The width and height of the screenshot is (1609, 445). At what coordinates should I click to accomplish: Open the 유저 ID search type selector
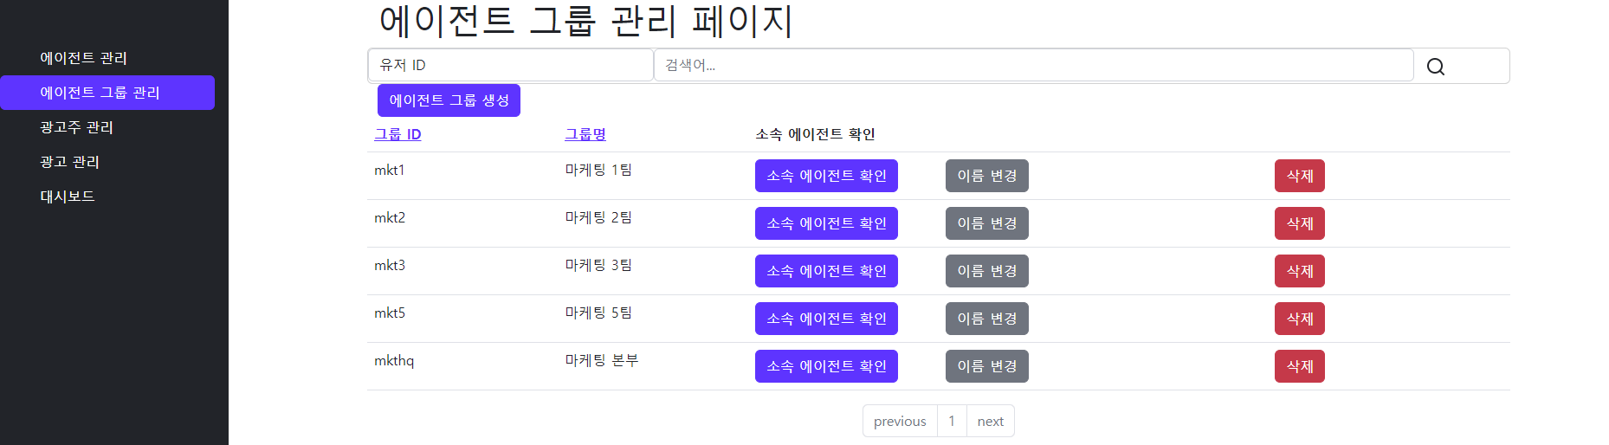click(509, 65)
